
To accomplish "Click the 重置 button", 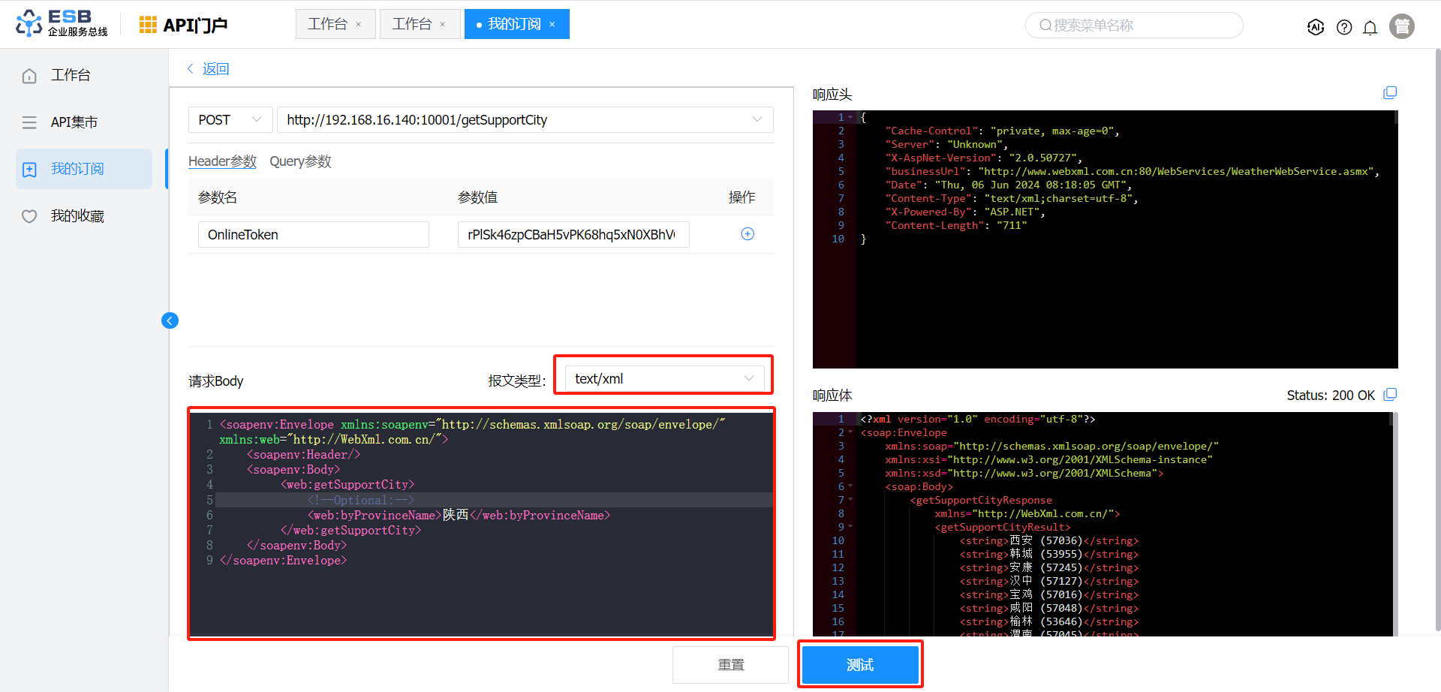I will coord(730,665).
